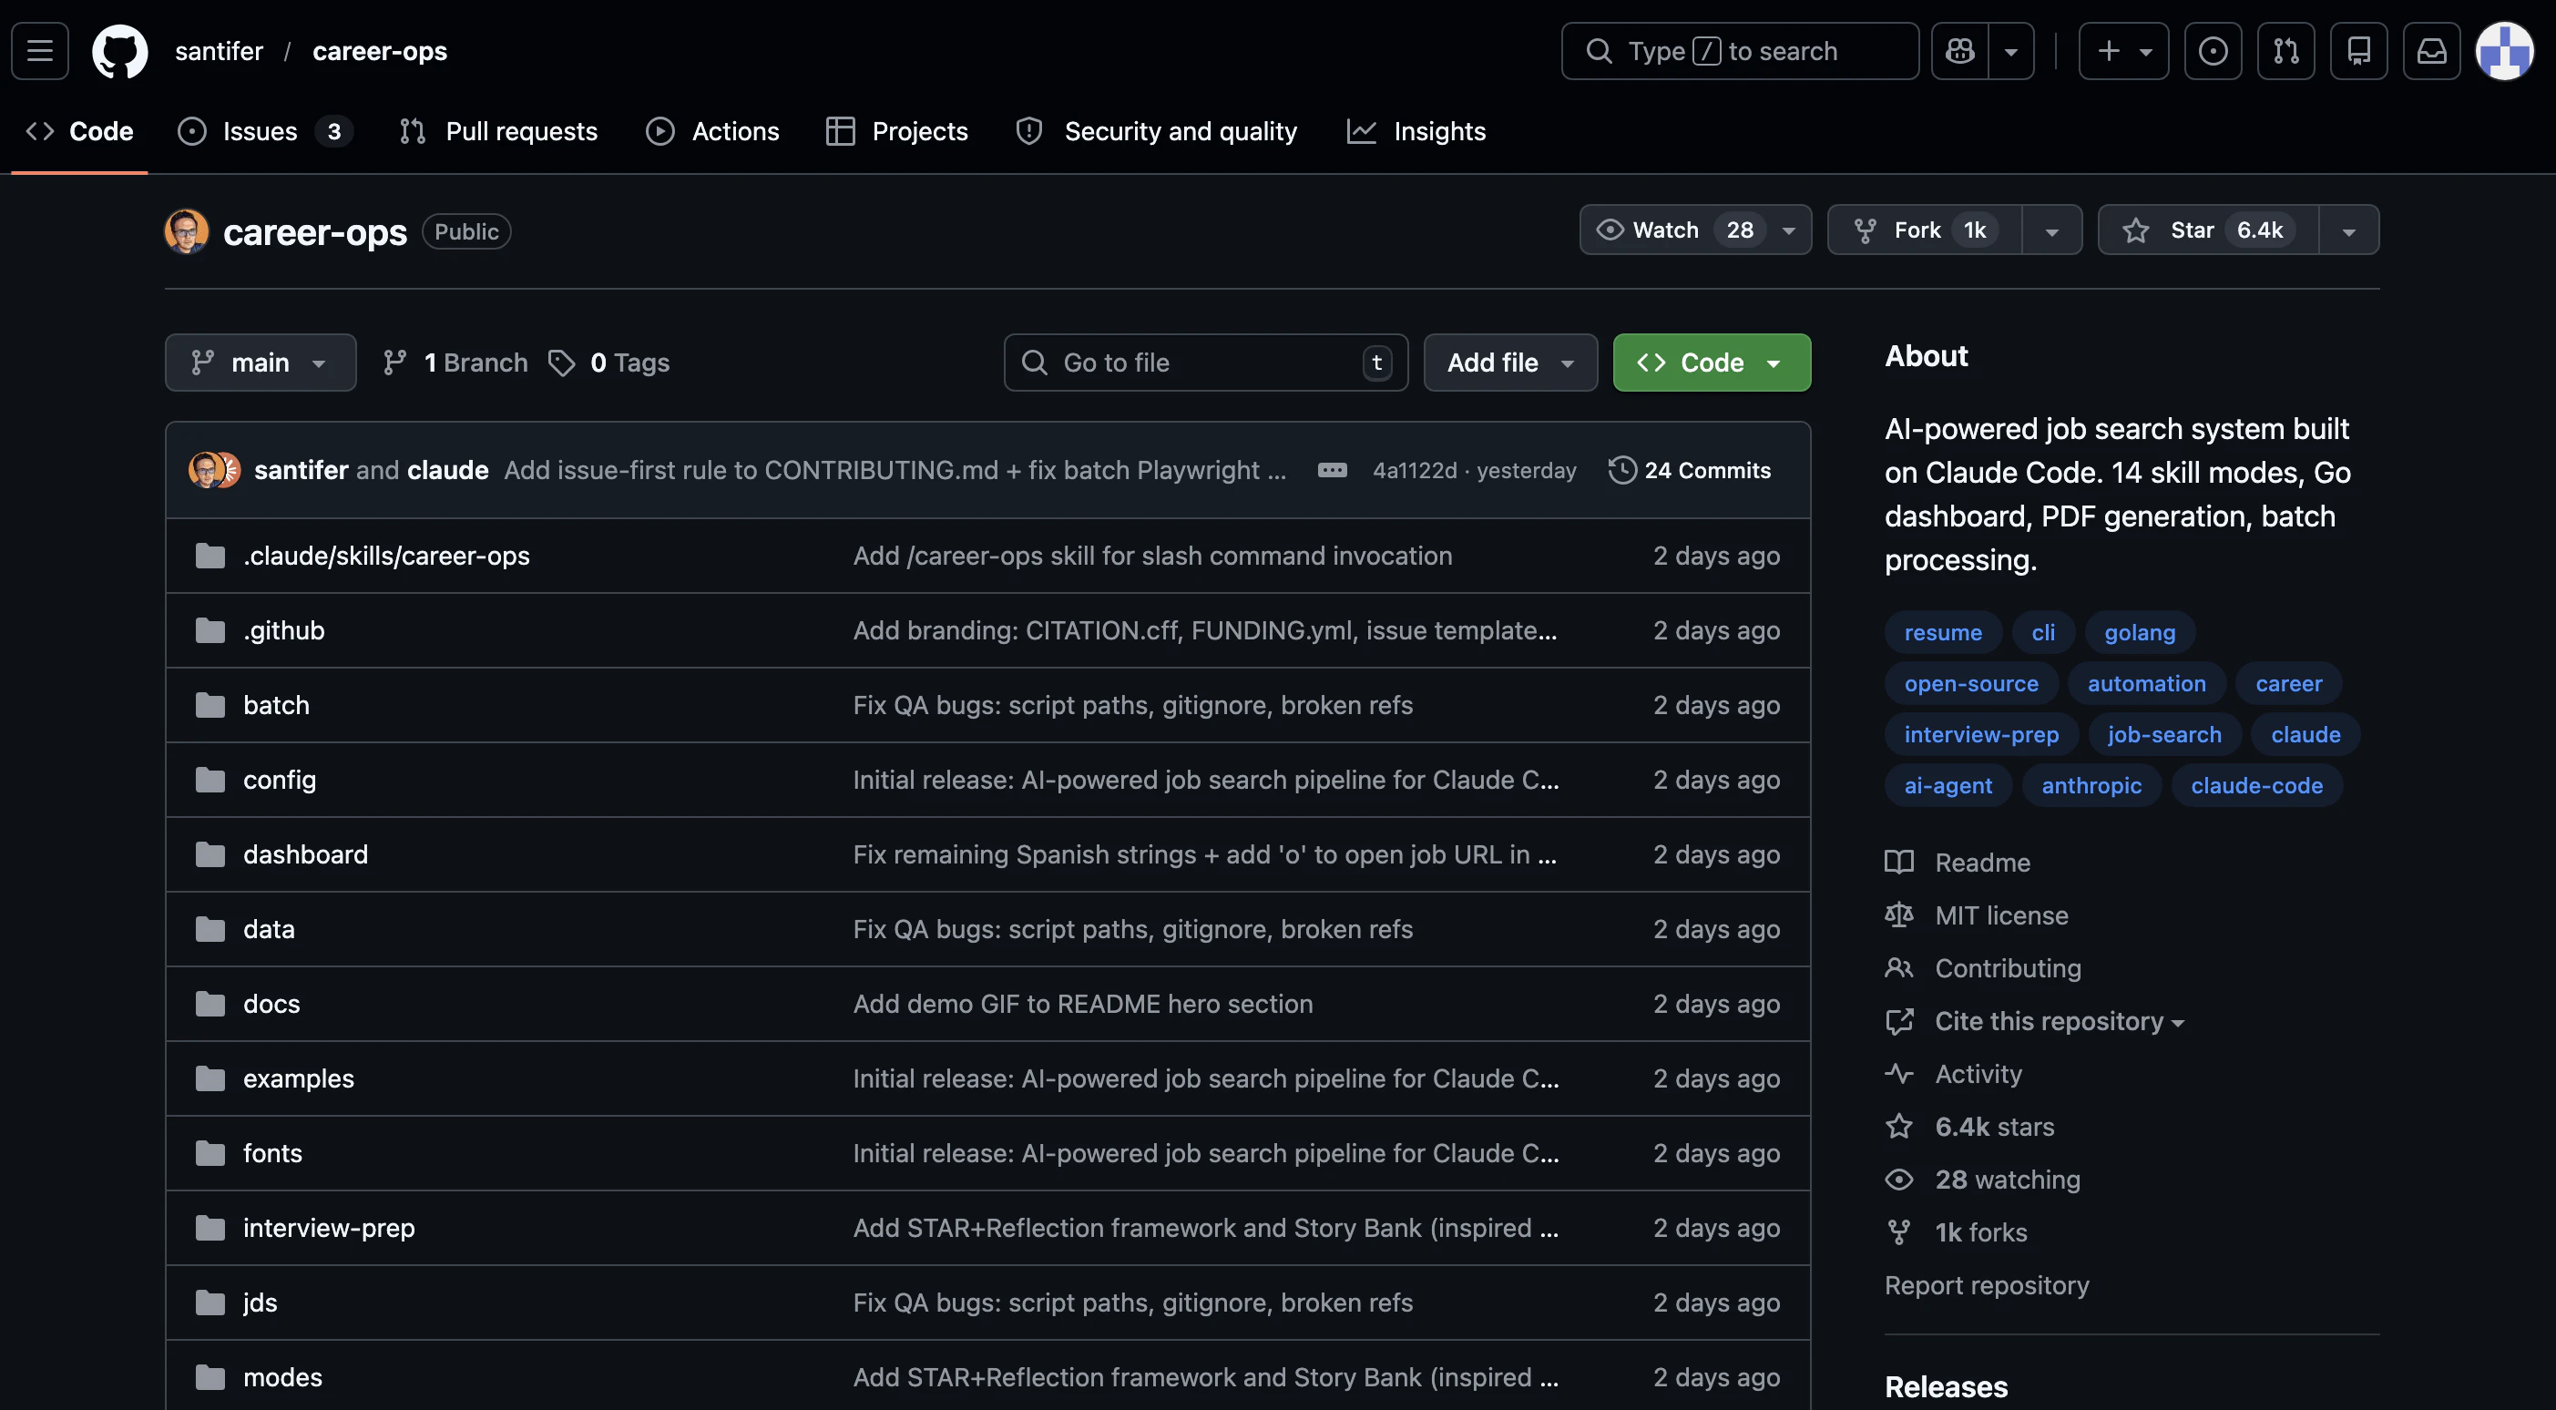The height and width of the screenshot is (1410, 2556).
Task: Switch to the Issues tab
Action: click(x=260, y=131)
